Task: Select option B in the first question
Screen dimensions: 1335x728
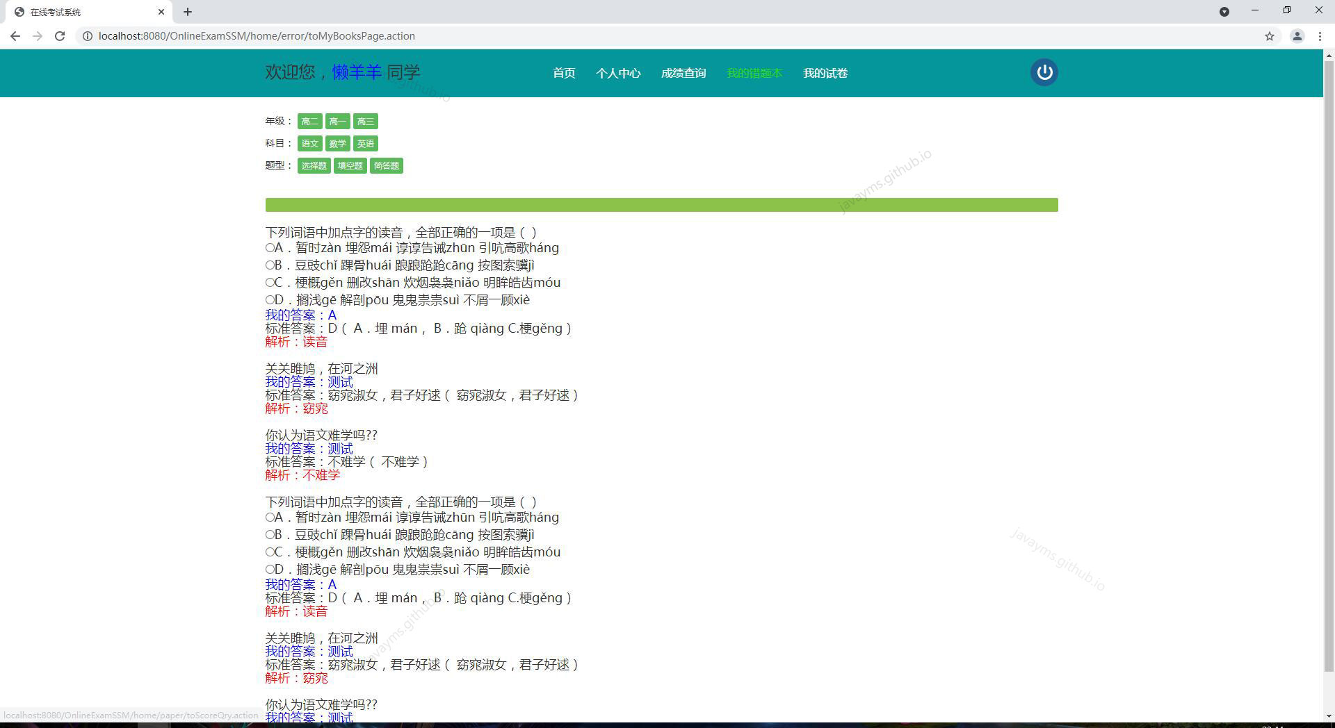Action: (270, 265)
